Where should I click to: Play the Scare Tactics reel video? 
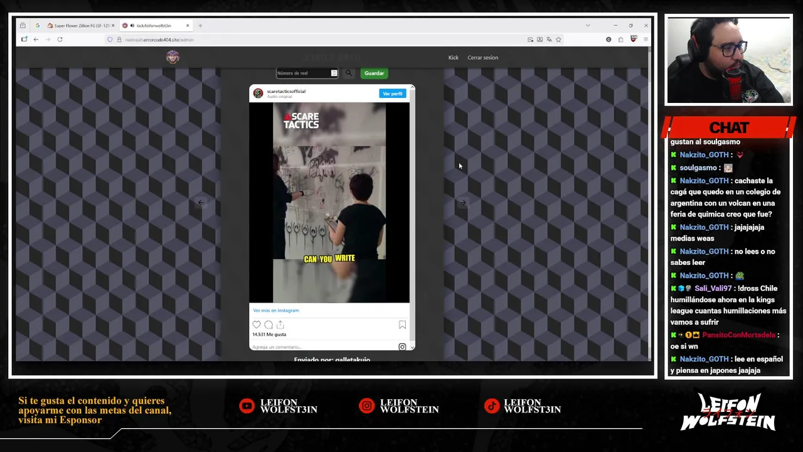[329, 203]
